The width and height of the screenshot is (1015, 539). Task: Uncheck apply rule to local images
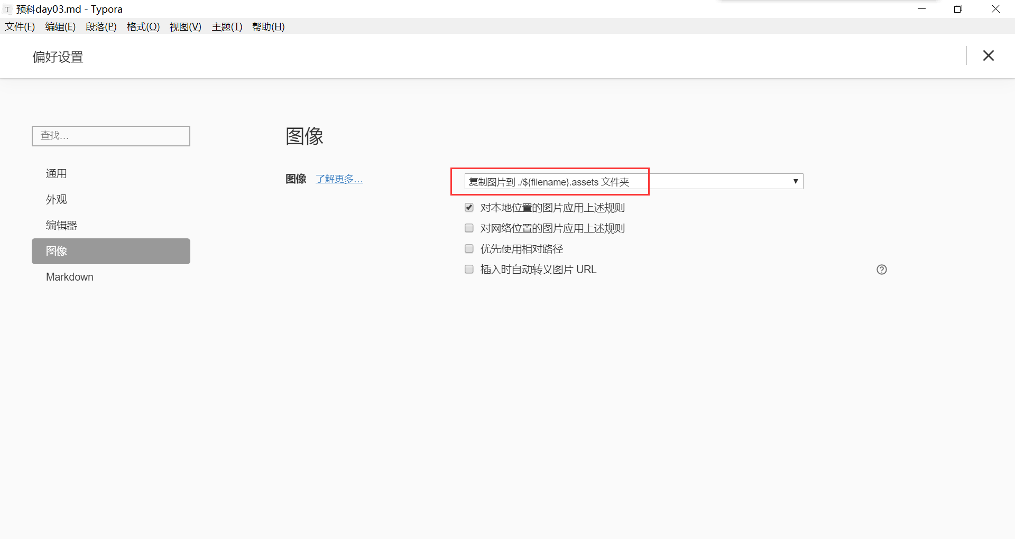(x=469, y=208)
